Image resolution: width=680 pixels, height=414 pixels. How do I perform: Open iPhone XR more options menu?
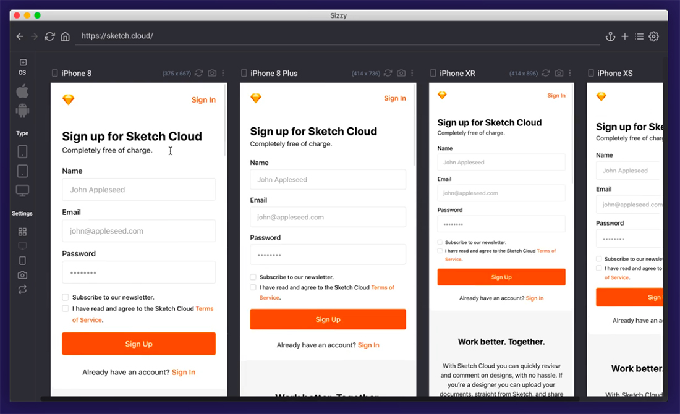(570, 74)
